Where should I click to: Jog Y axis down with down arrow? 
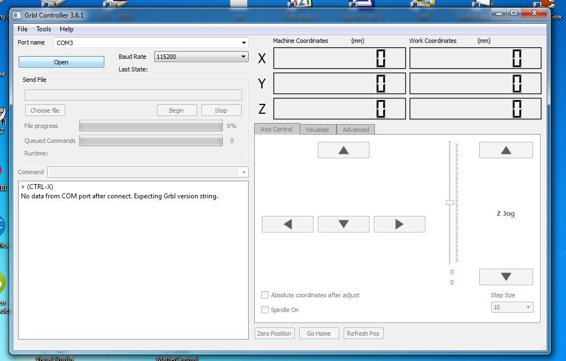[x=343, y=224]
